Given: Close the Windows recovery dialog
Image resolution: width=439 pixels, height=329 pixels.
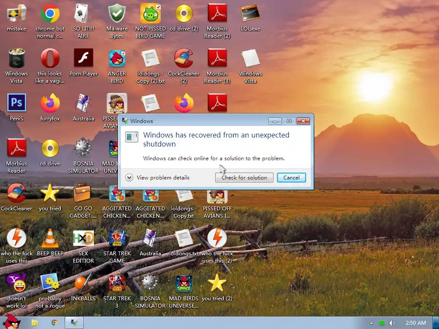Looking at the screenshot, I should click(x=303, y=121).
